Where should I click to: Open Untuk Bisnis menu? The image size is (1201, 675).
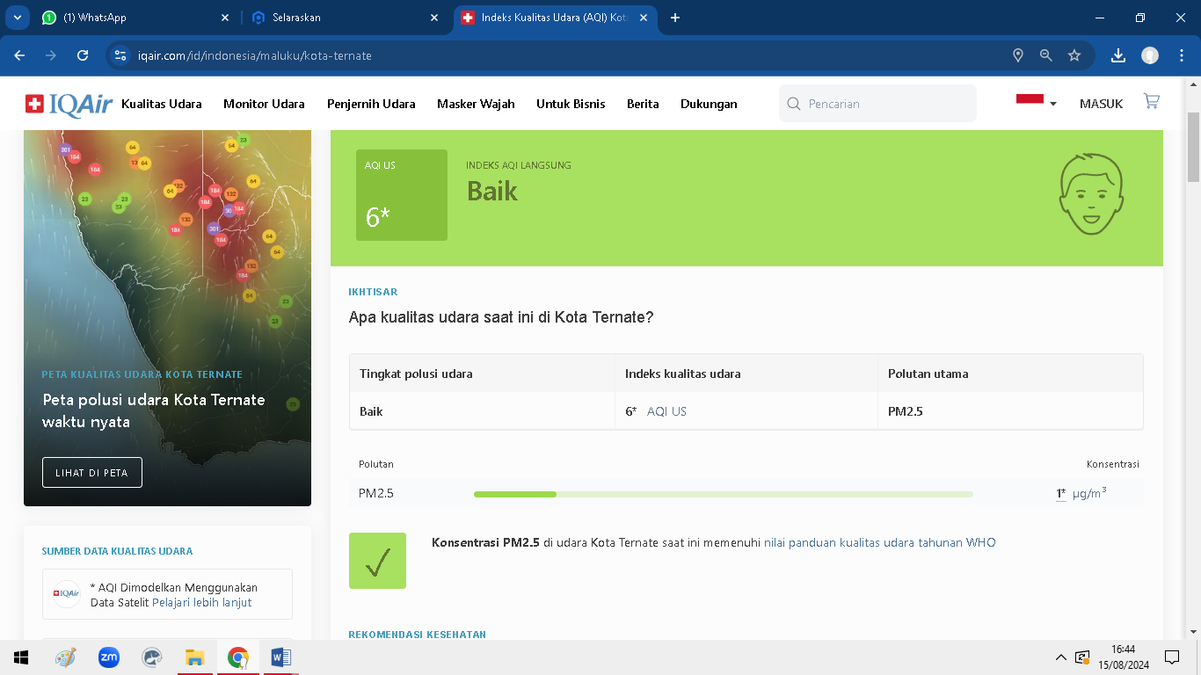click(571, 104)
